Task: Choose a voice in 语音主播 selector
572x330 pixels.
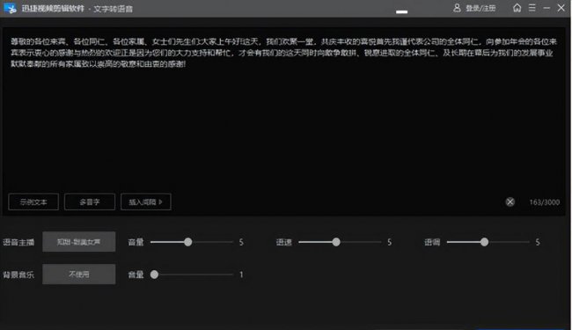Action: (79, 242)
